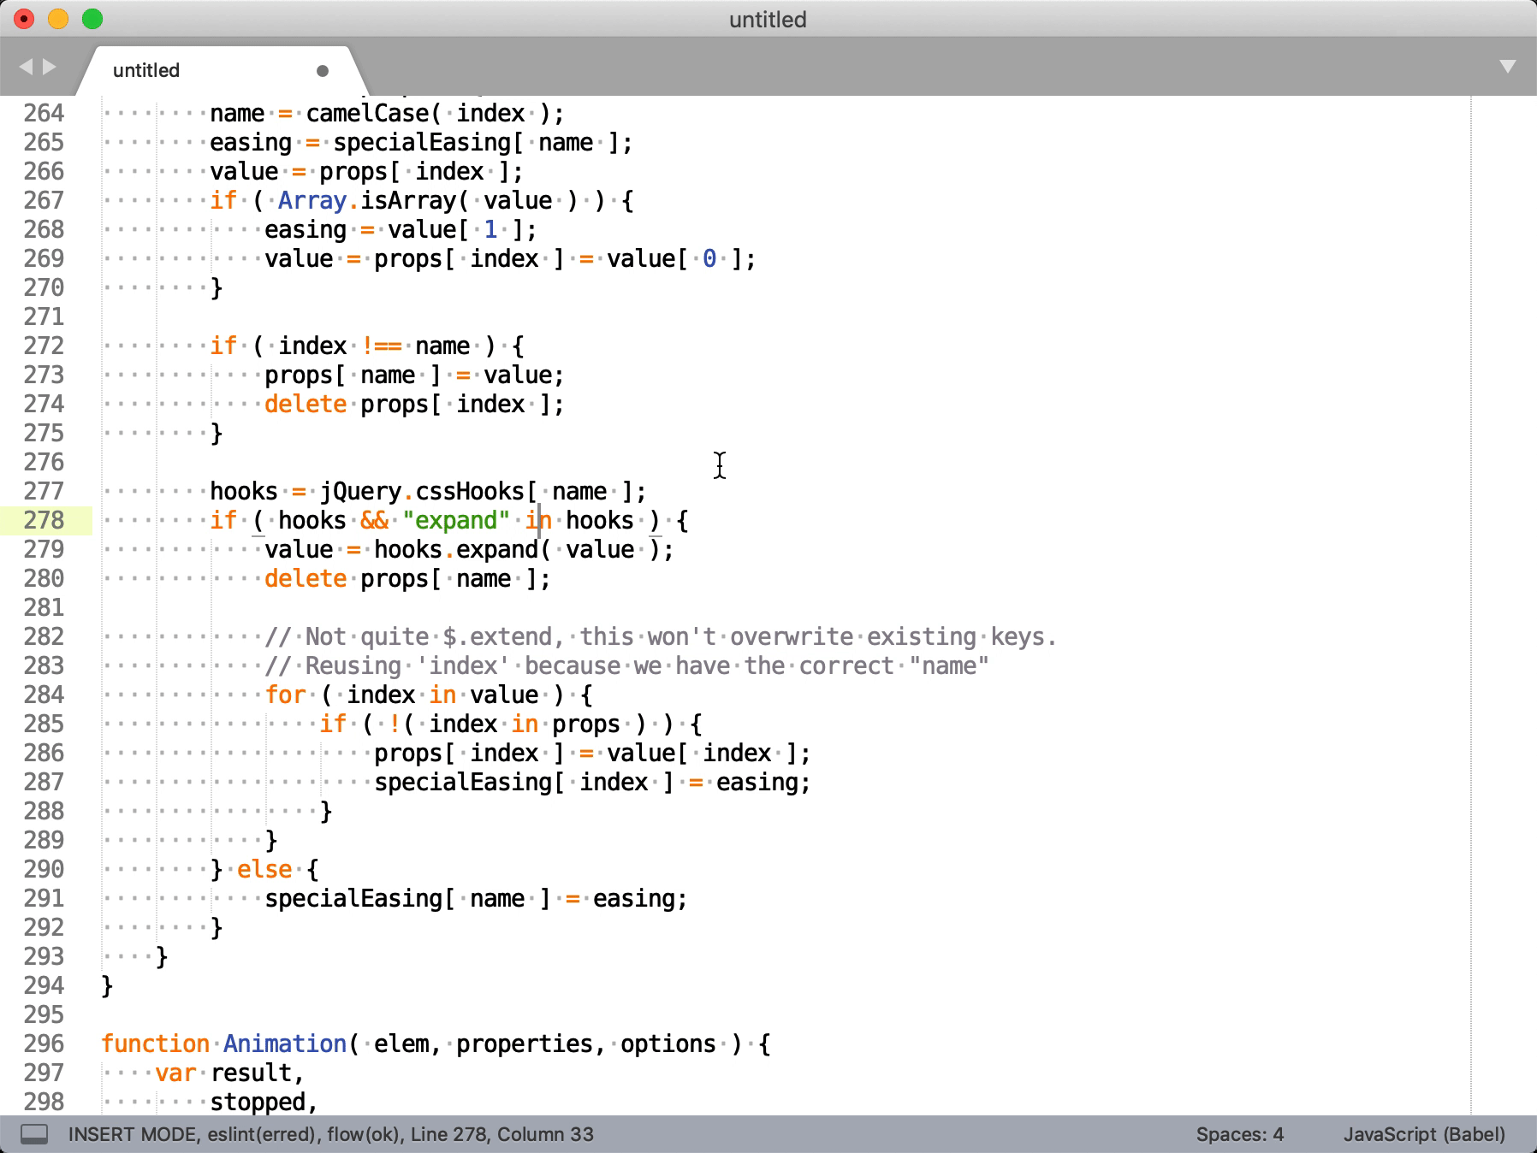Screen dimensions: 1537x1153
Task: Click cssHooks on line 277
Action: 470,491
